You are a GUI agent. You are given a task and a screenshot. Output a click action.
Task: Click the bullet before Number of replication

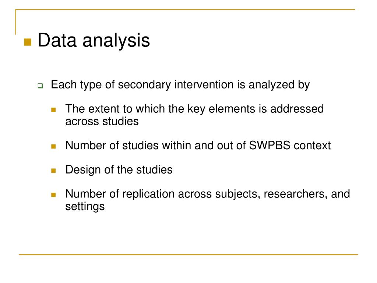click(53, 195)
